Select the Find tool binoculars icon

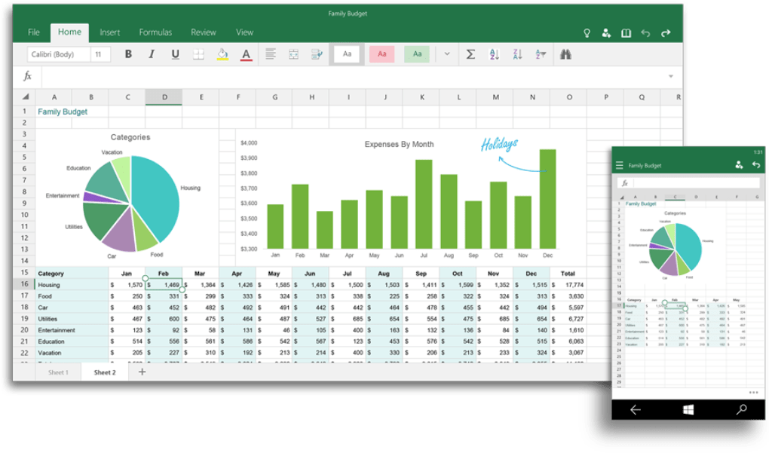[565, 54]
